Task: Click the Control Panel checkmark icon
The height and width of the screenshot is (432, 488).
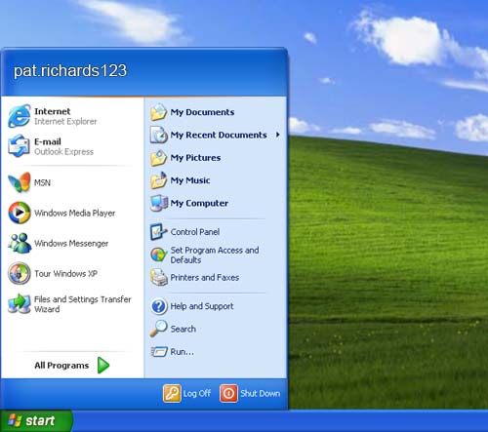Action: tap(158, 232)
